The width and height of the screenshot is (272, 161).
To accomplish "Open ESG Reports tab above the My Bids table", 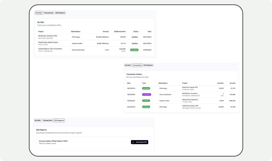I will point(60,13).
